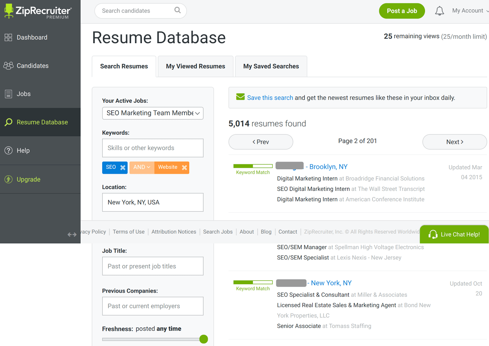
Task: Click the Resume Database magnifier icon
Action: (8, 122)
